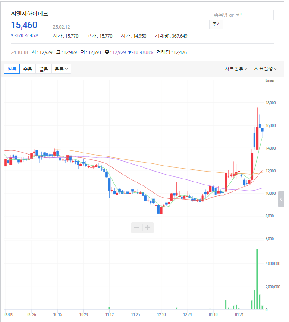
Task: Click the hovered close value 종:12,929
Action: point(115,52)
